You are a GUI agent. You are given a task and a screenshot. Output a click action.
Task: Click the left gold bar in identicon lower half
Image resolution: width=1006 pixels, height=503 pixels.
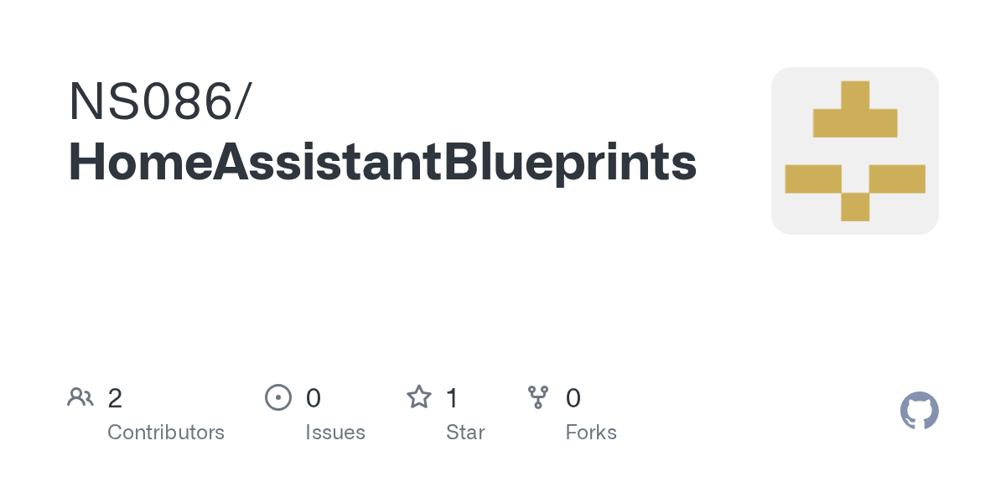813,179
